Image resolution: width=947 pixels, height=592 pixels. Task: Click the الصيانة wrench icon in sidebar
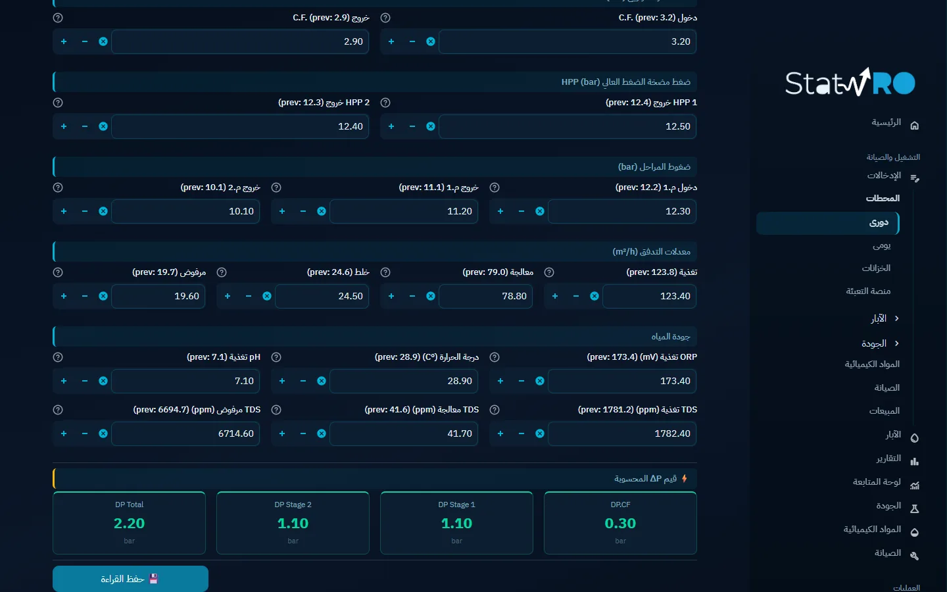tap(914, 556)
